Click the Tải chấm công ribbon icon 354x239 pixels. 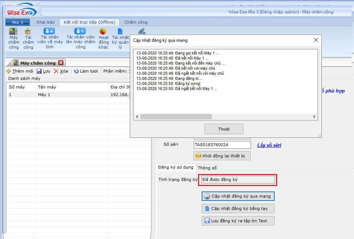coord(28,39)
